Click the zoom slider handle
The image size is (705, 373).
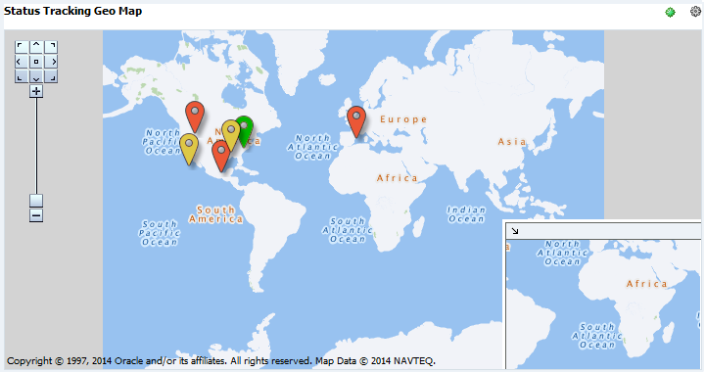[36, 201]
